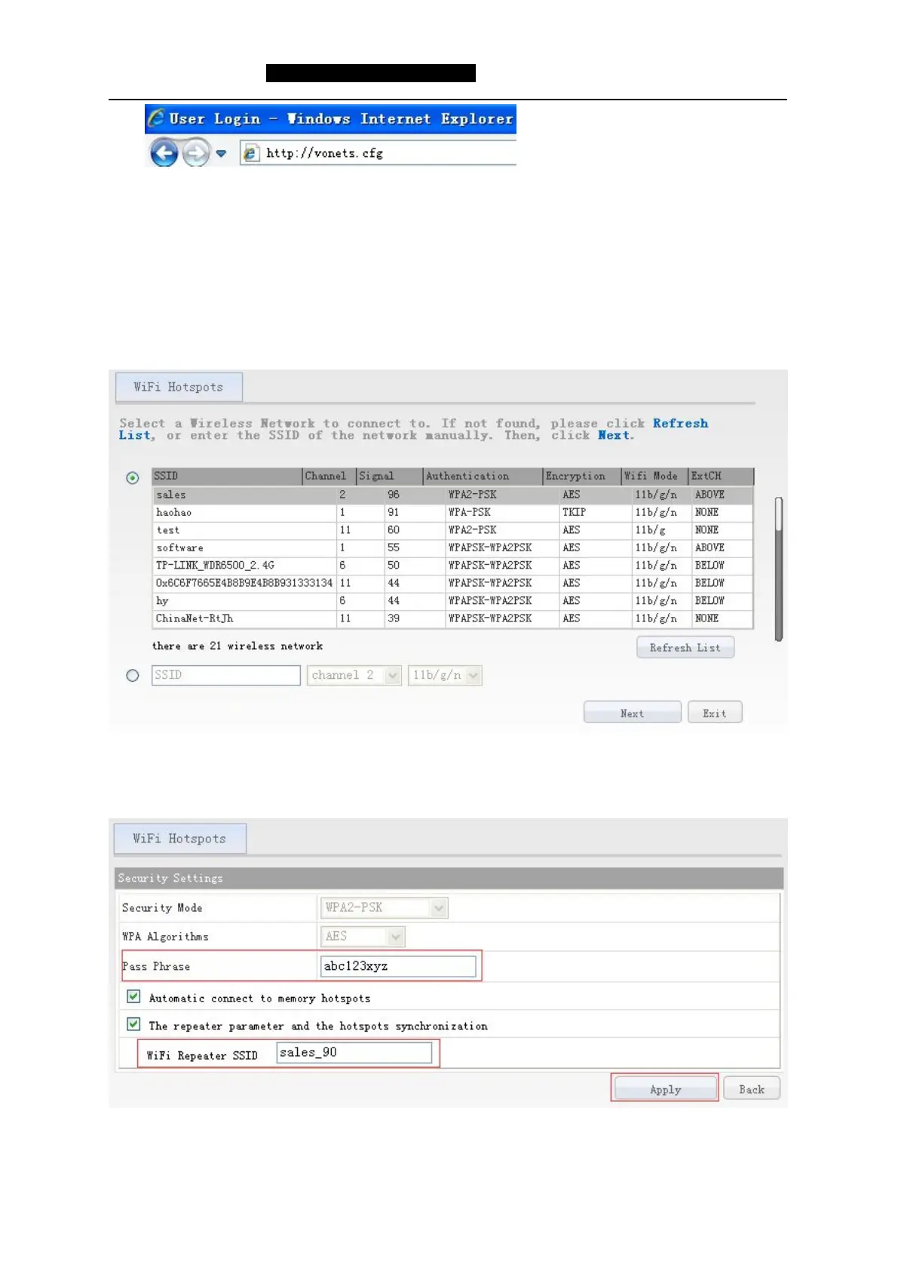Select the '0x6C6F7665E4B8B9E4B8B931333134' network row
The width and height of the screenshot is (898, 1270).
pos(452,583)
